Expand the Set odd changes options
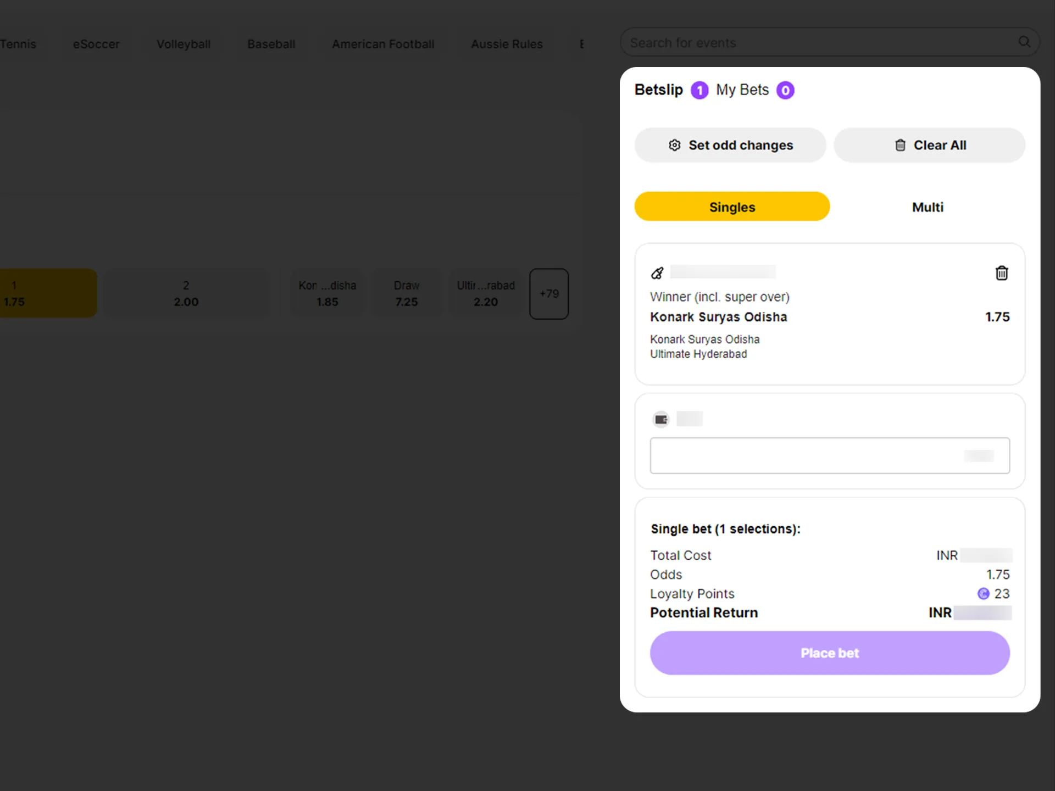1055x791 pixels. 730,144
